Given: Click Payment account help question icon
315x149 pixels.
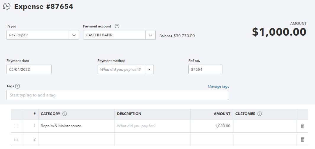Looking at the screenshot, I should tap(117, 26).
